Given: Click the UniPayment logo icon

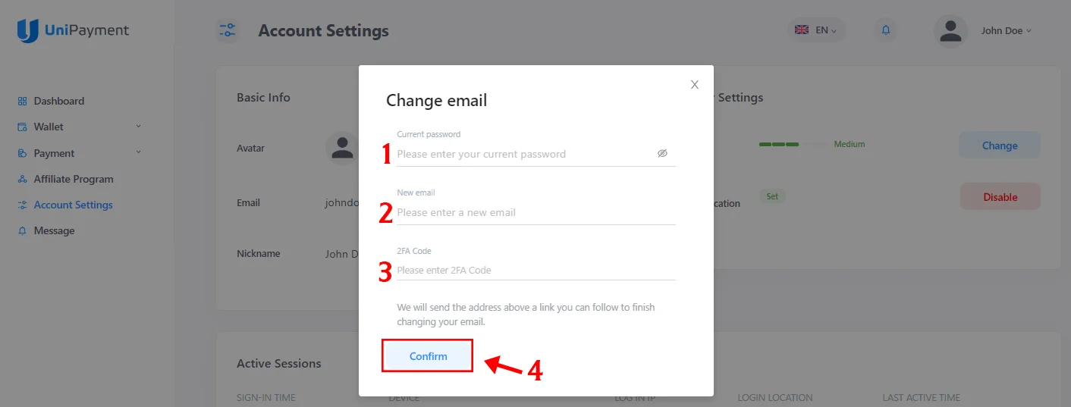Looking at the screenshot, I should click(x=28, y=31).
